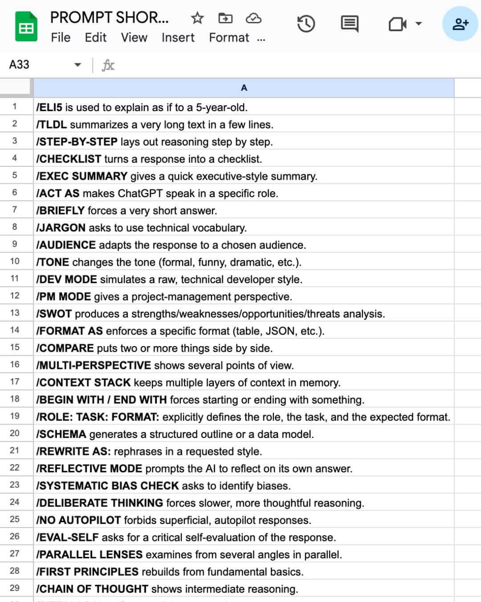Click the Google Sheets home icon
Viewport: 481px width, 602px height.
coord(26,27)
